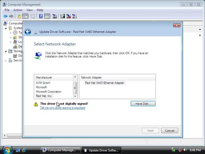Click the Update Driver Software toolbar icon
205x154 pixels.
63,16
